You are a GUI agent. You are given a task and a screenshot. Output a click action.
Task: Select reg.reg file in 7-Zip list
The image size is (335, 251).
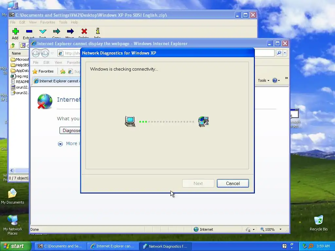tap(19, 76)
